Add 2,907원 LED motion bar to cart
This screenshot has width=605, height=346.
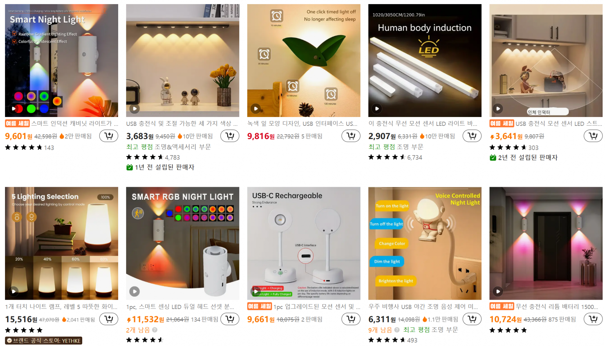(x=472, y=136)
